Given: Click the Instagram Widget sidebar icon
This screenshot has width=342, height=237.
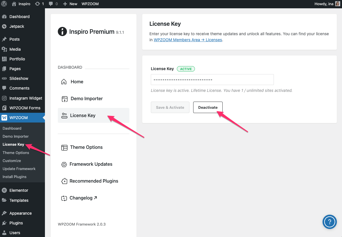Looking at the screenshot, I should 4,98.
